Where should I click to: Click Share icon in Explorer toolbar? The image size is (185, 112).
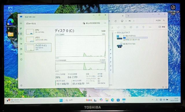(137, 27)
